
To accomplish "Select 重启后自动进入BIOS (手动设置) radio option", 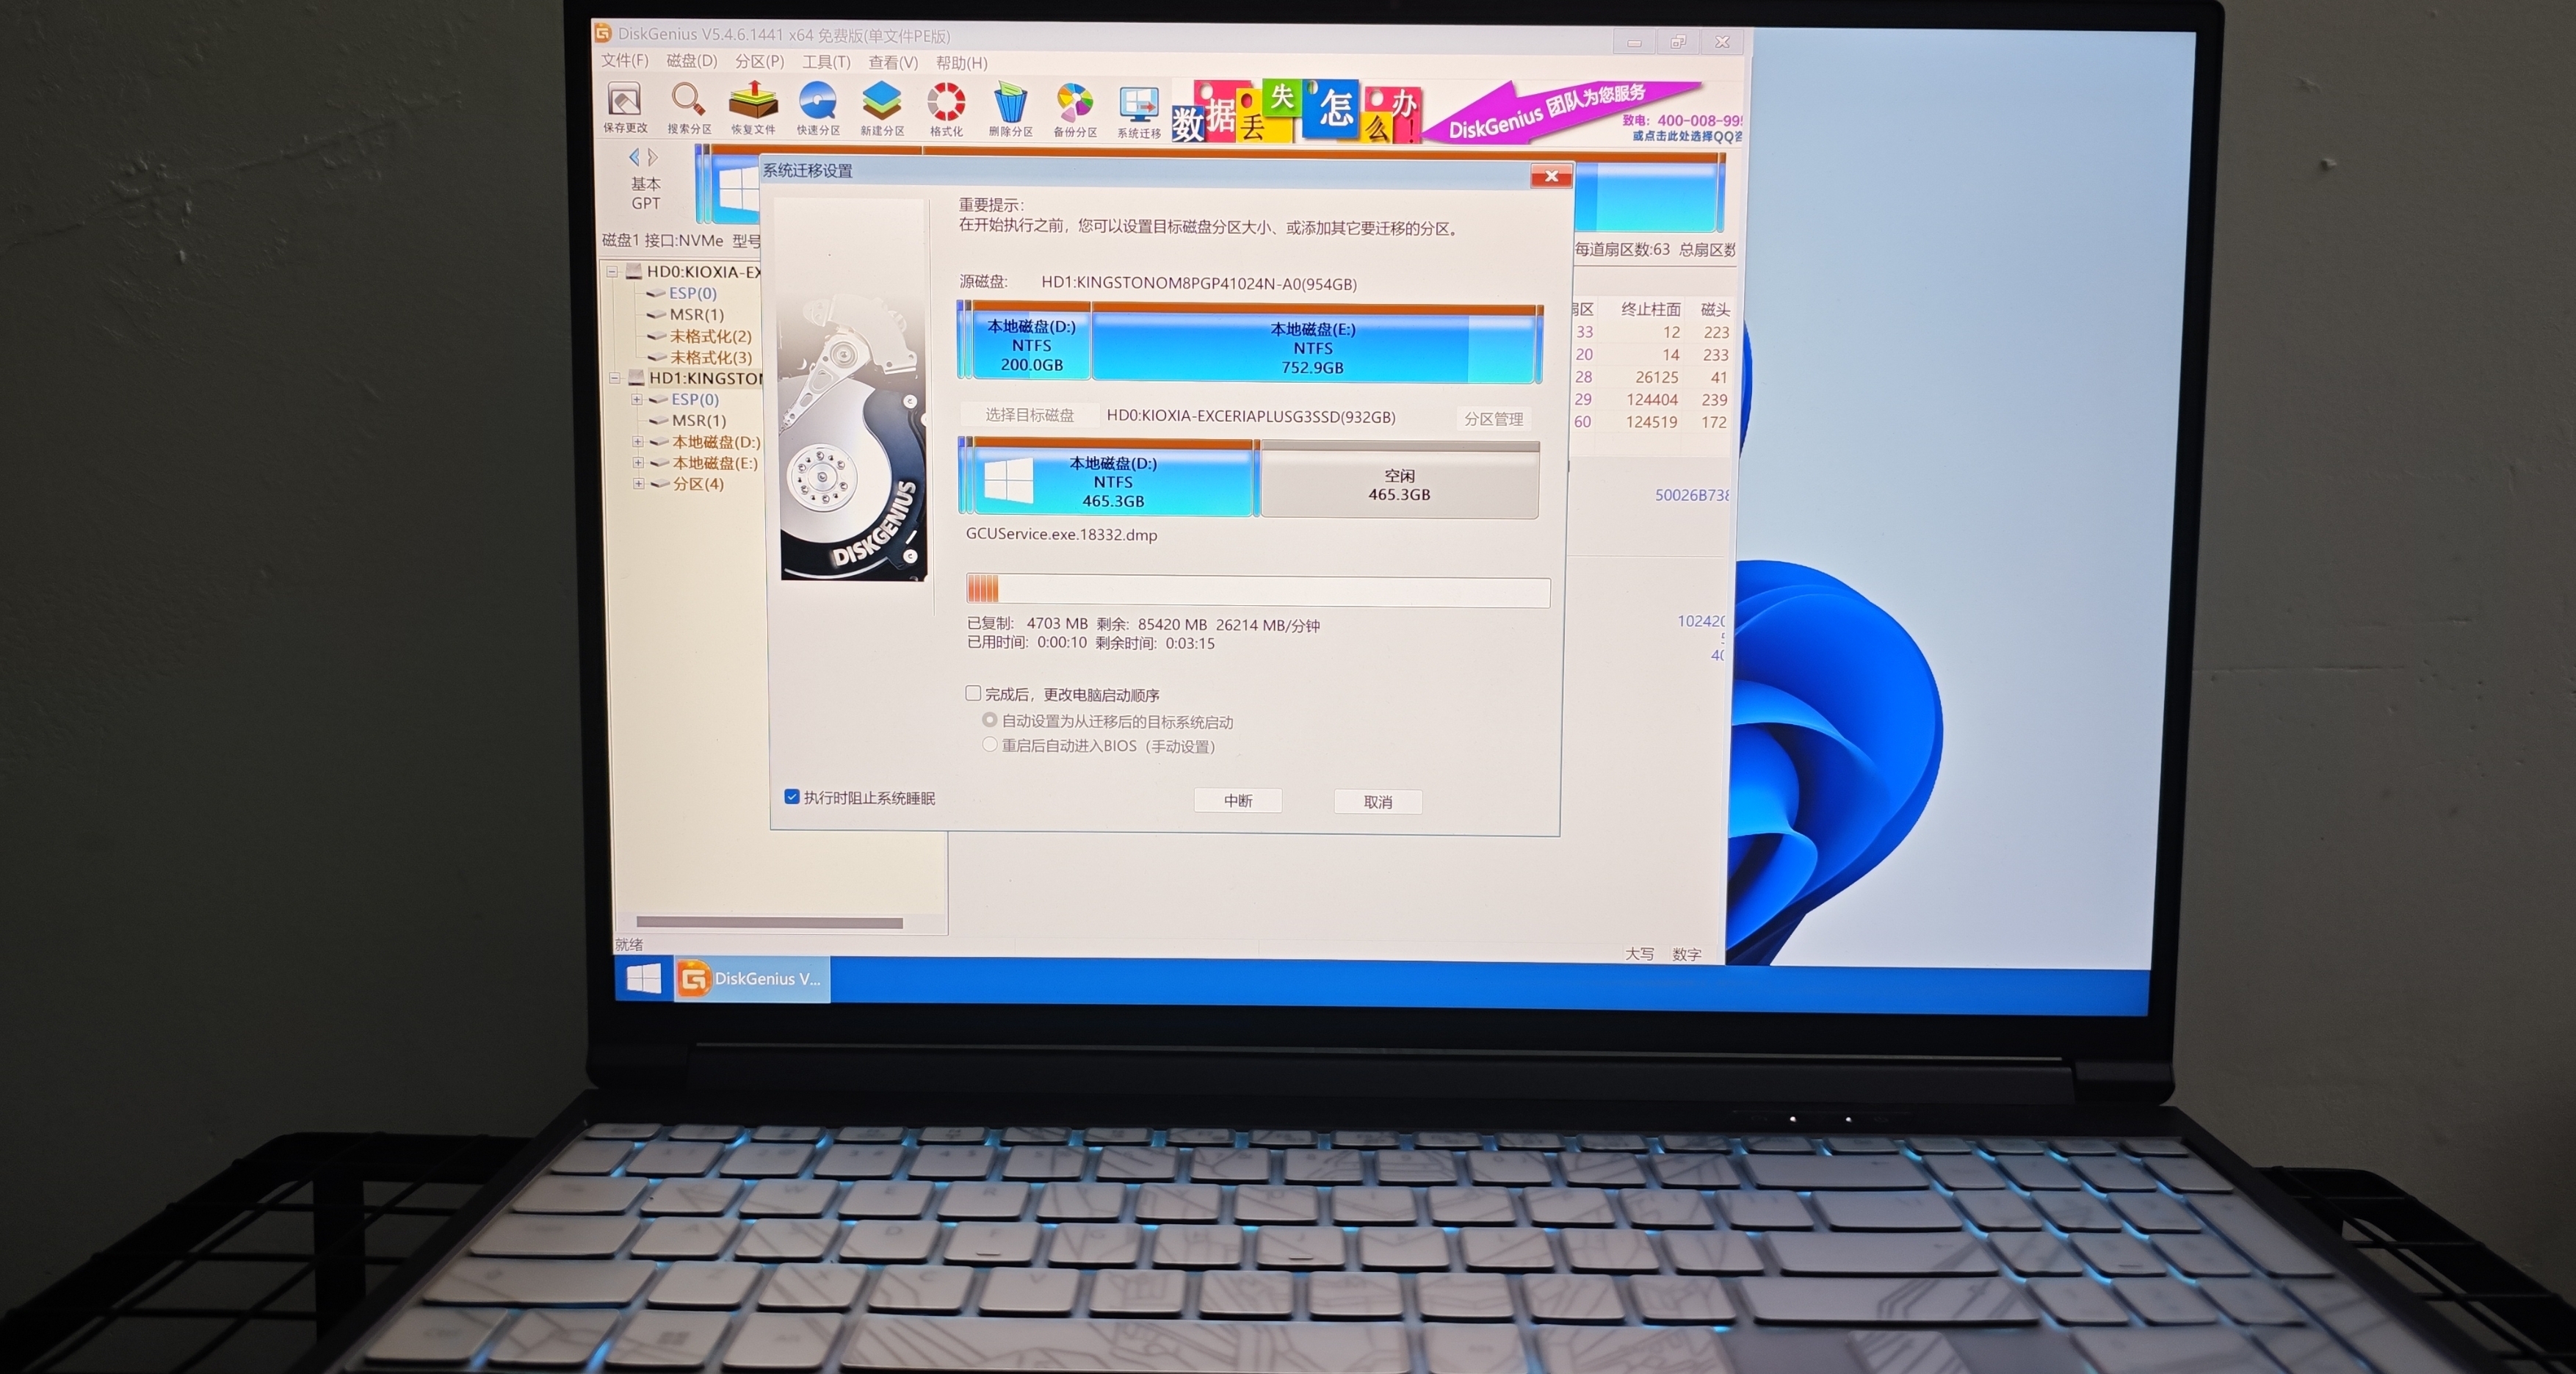I will [x=989, y=745].
